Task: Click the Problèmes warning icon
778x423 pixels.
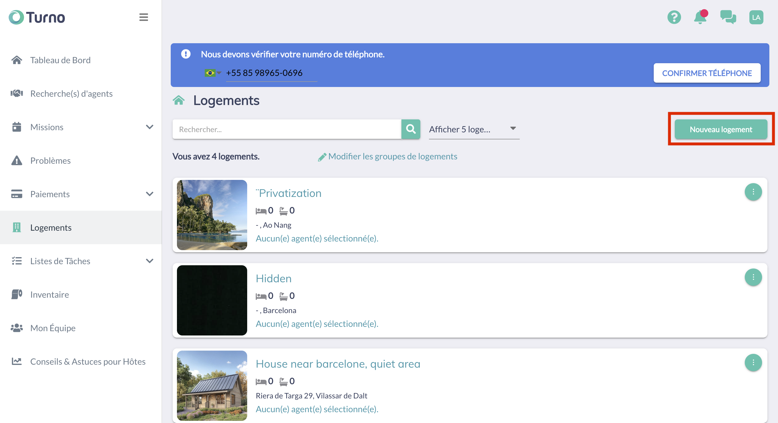Action: coord(16,160)
